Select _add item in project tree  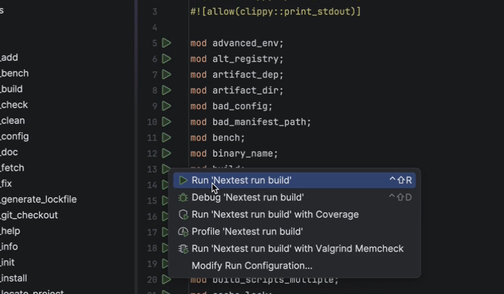coord(9,58)
